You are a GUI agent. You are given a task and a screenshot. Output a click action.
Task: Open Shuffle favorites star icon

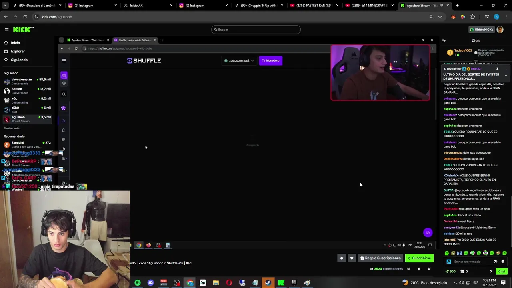[63, 130]
